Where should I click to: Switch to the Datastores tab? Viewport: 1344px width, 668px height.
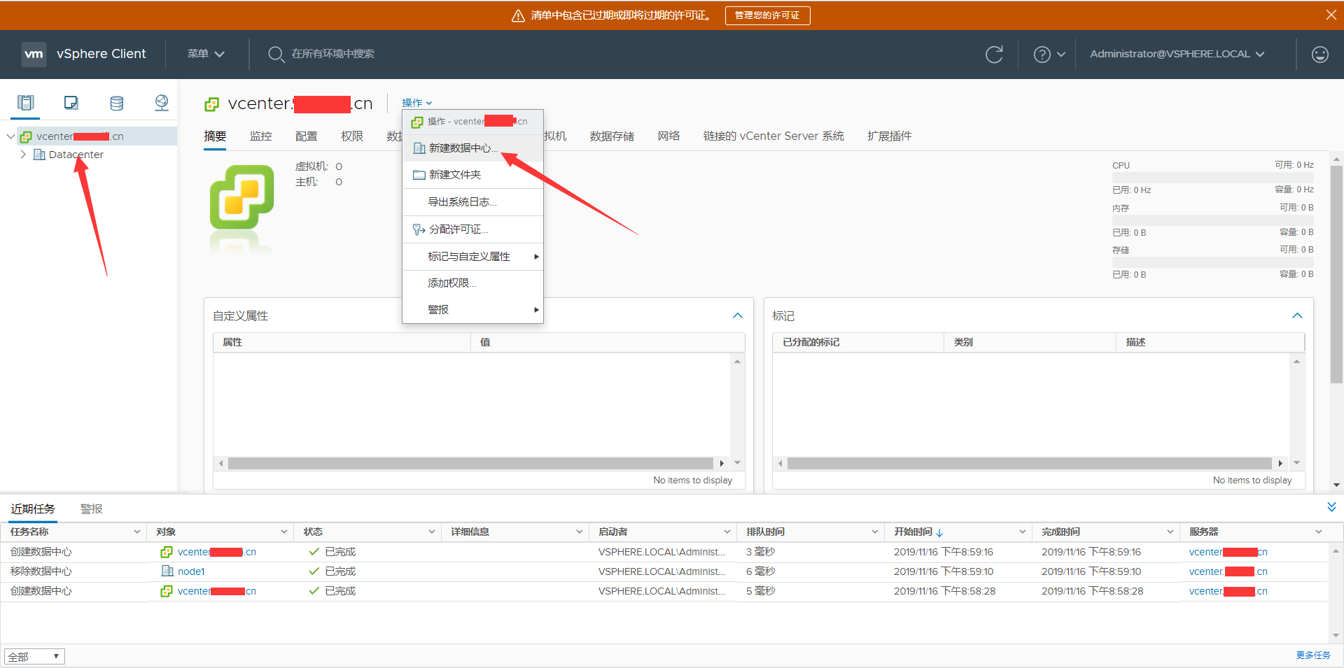click(612, 136)
